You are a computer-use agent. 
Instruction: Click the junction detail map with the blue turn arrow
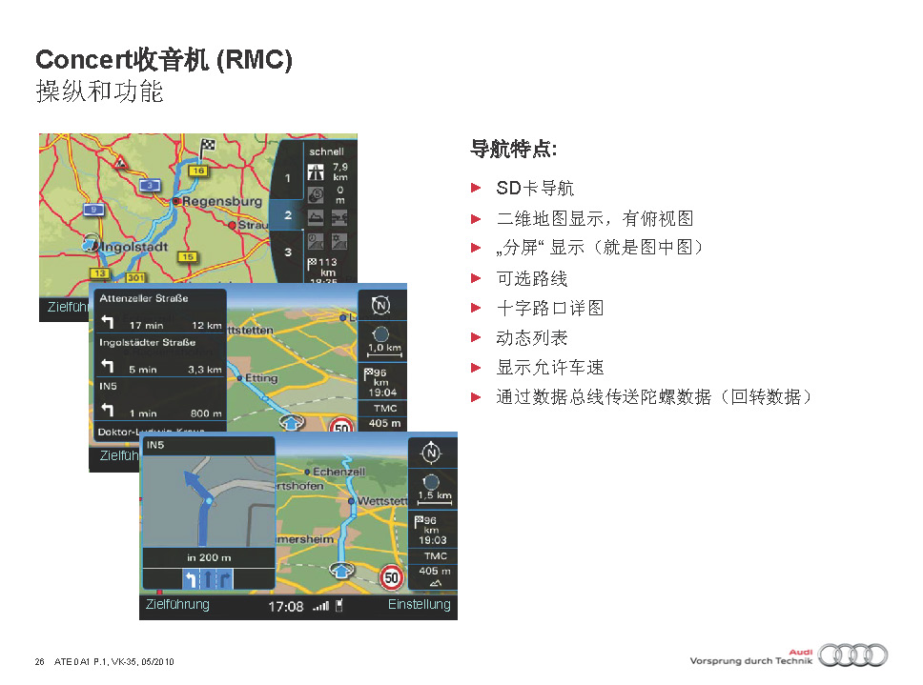click(x=209, y=501)
